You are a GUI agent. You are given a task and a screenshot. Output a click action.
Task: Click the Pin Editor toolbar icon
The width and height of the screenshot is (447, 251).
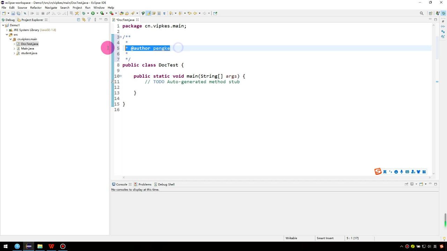215,13
